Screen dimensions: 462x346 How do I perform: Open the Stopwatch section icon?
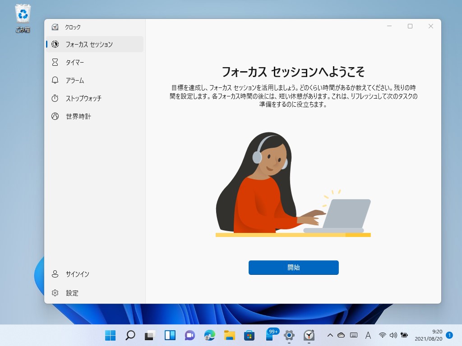(55, 98)
